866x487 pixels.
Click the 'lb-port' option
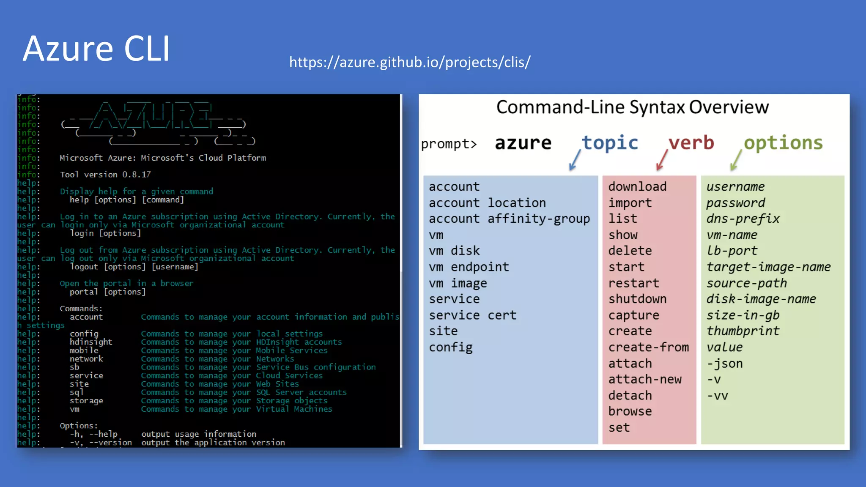click(x=732, y=251)
